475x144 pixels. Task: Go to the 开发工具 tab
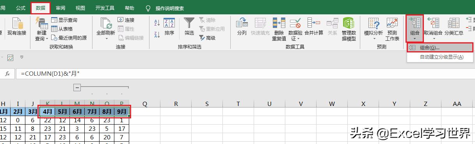(x=105, y=8)
